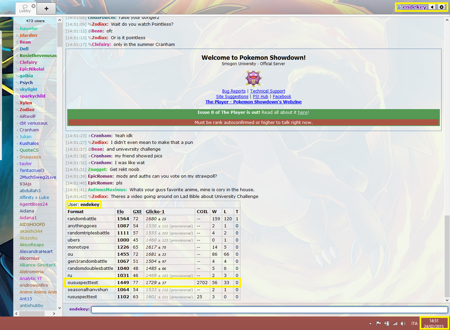Open The Player webzine link
The width and height of the screenshot is (450, 330).
tap(253, 102)
